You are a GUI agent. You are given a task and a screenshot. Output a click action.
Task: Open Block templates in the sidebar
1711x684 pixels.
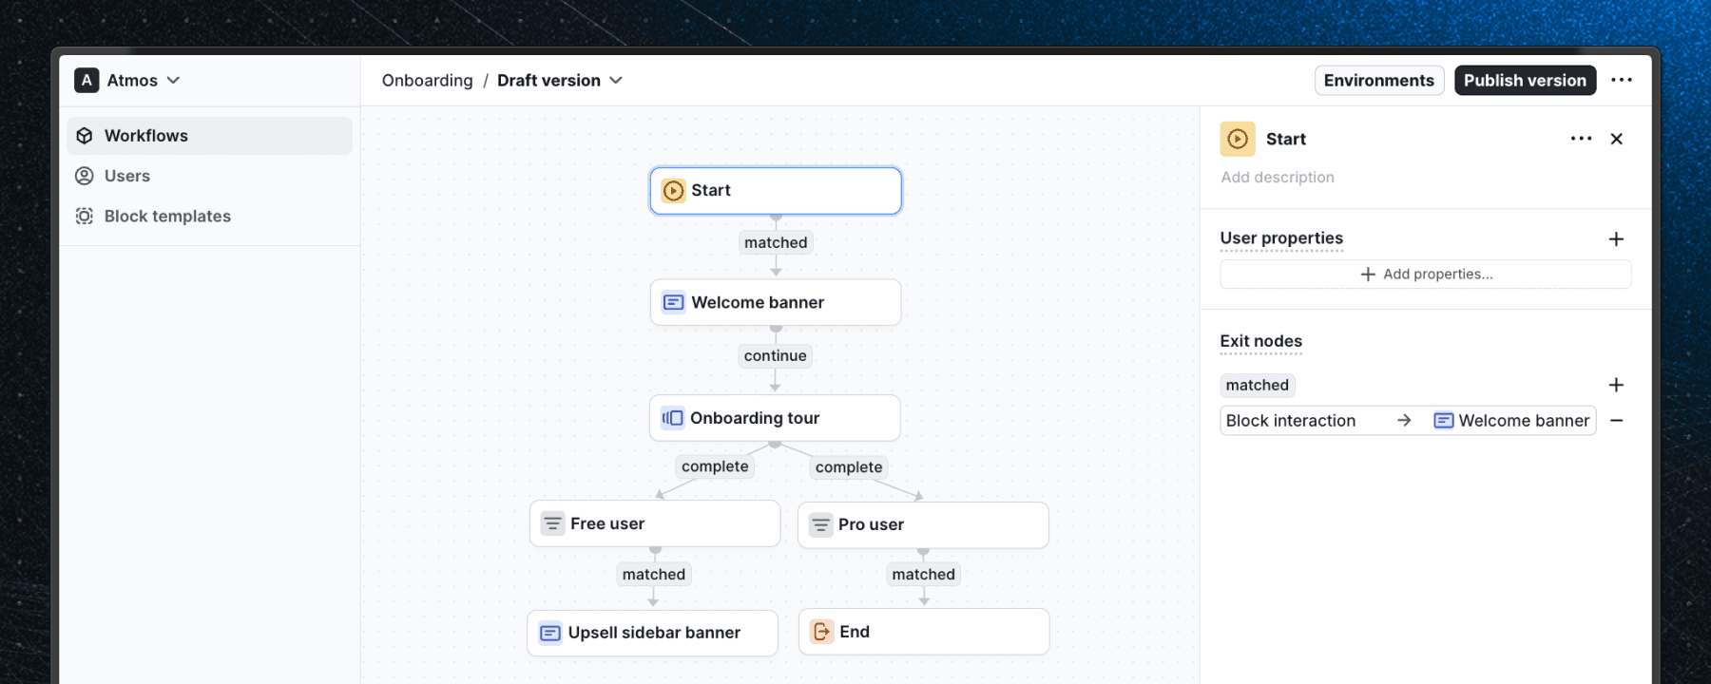[x=166, y=217]
